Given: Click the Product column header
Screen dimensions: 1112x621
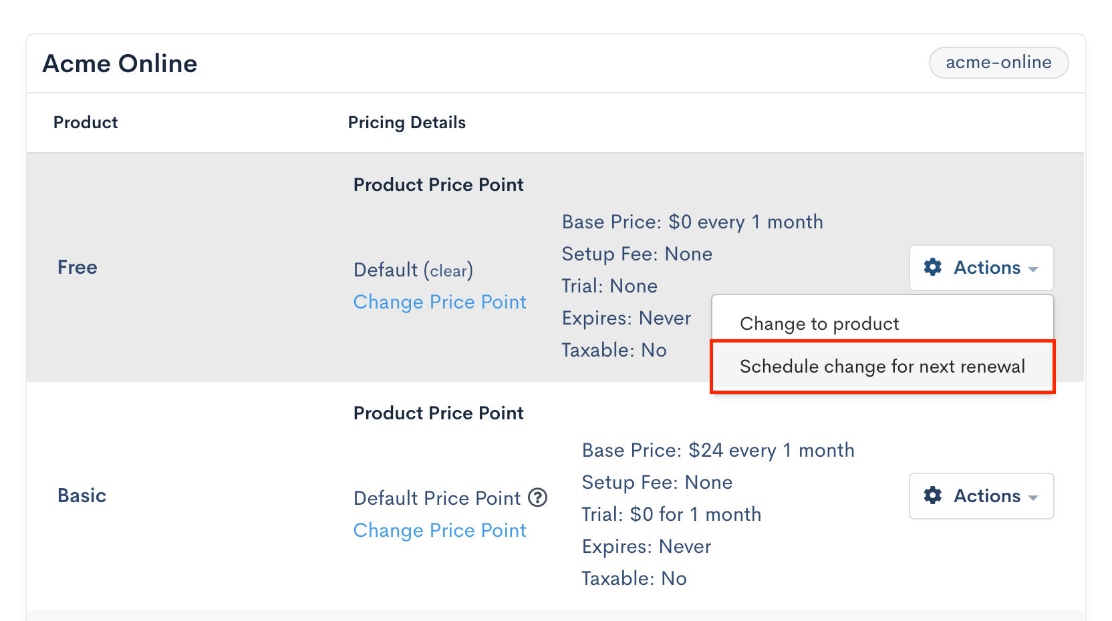Looking at the screenshot, I should pos(85,122).
